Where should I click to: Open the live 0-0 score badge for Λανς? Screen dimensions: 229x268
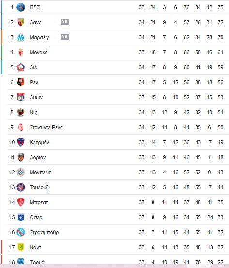[x=65, y=22]
